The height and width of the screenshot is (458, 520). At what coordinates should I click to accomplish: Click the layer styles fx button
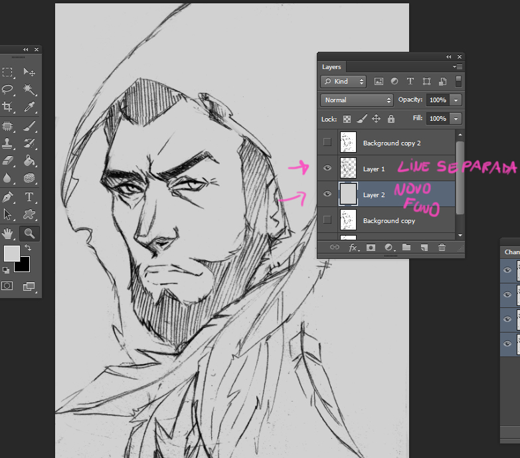click(x=353, y=248)
